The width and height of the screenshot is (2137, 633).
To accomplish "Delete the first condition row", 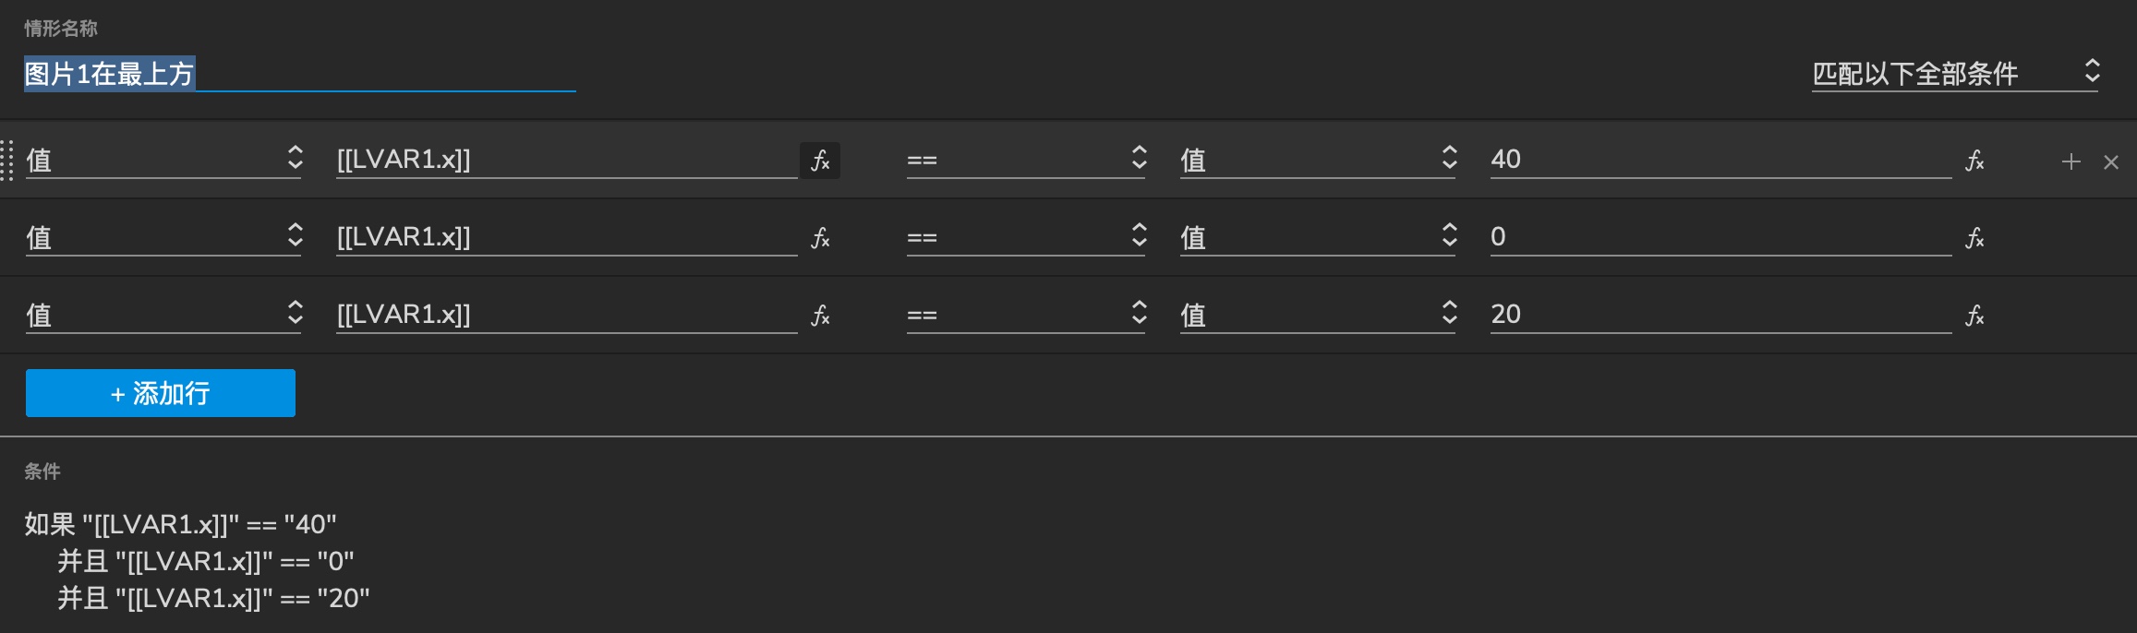I will click(x=2111, y=161).
